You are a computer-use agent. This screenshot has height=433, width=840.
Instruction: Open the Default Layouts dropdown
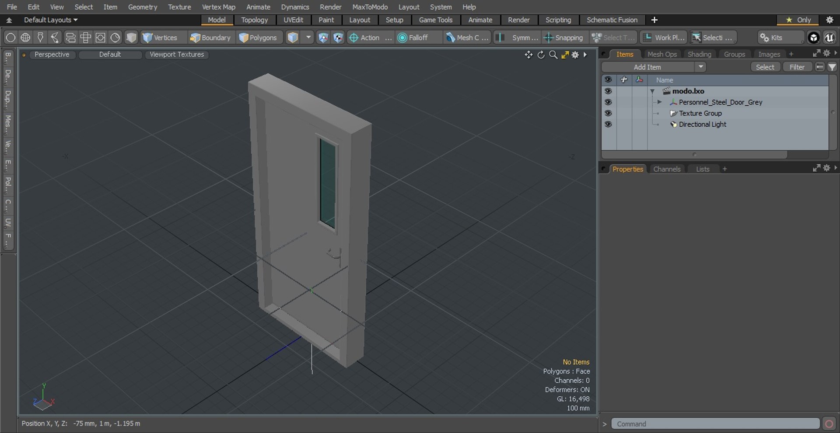[50, 20]
